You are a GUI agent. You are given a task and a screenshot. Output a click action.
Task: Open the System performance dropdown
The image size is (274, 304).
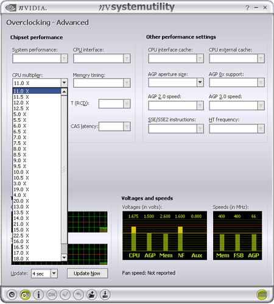pos(40,58)
